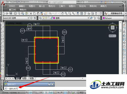
Task: Cut selection with the scissors icon
Action: [x=31, y=13]
